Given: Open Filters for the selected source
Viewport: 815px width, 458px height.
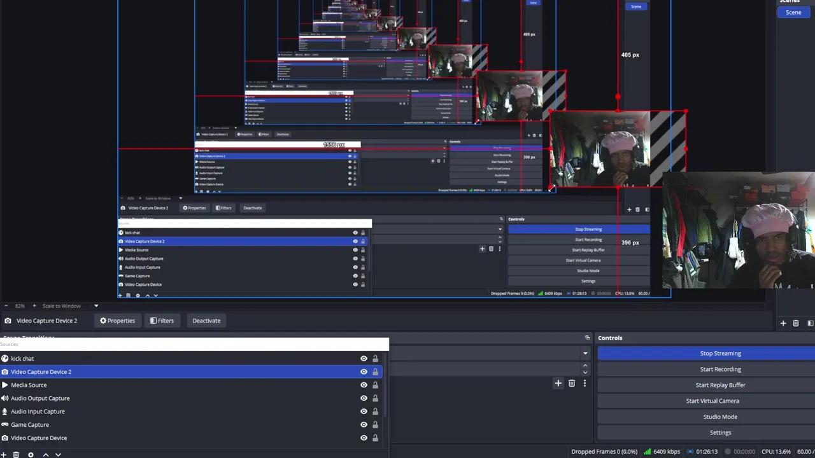Looking at the screenshot, I should (162, 321).
